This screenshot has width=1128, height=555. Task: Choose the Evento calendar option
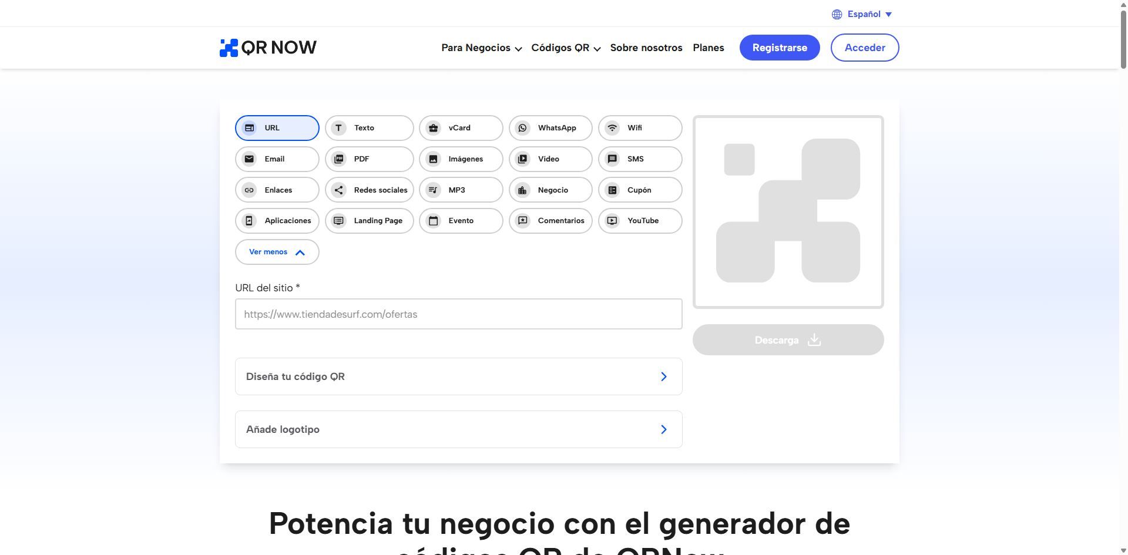461,221
